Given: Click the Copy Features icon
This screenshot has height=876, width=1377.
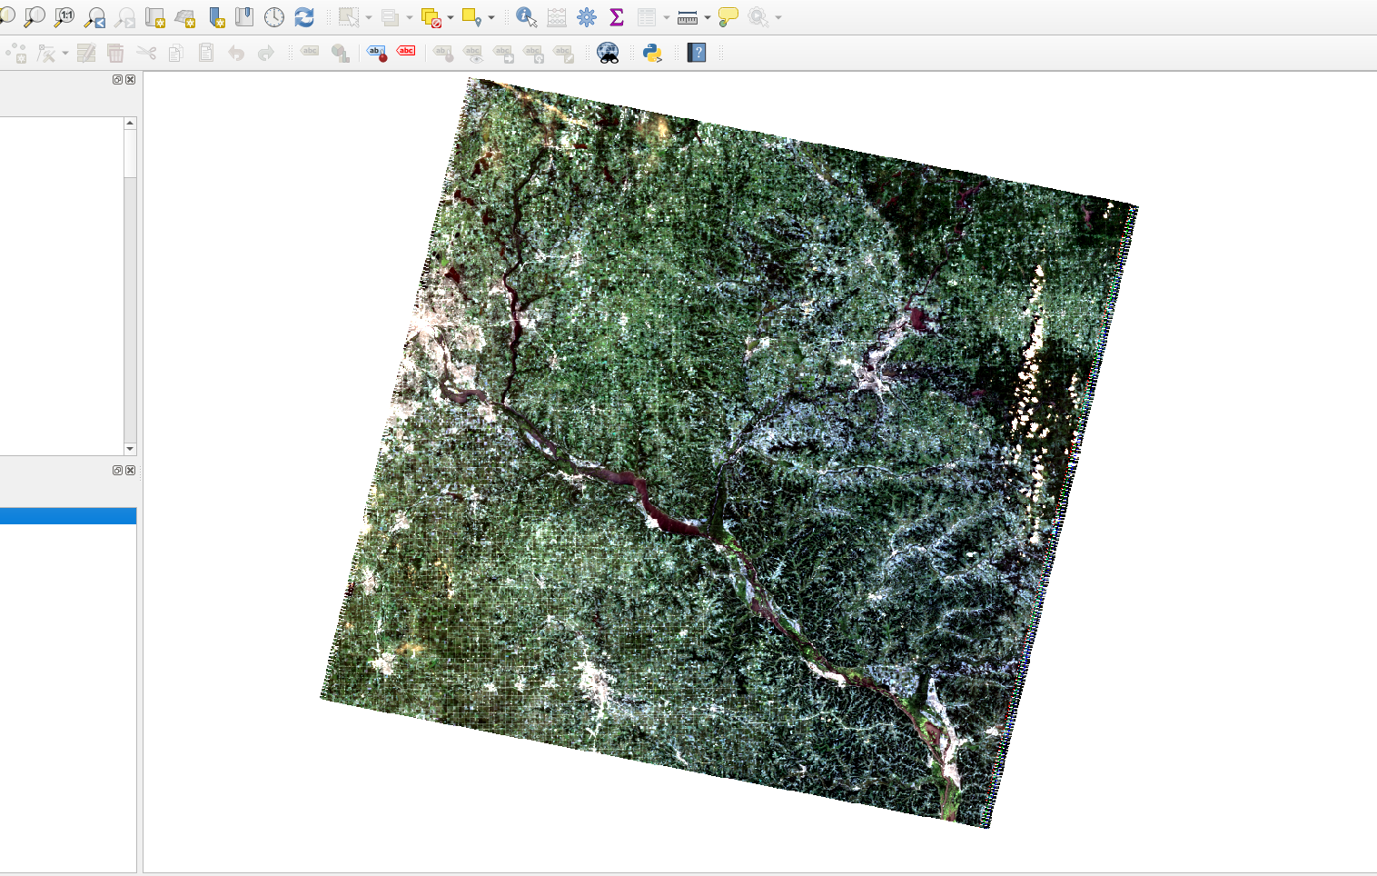Looking at the screenshot, I should coord(176,53).
